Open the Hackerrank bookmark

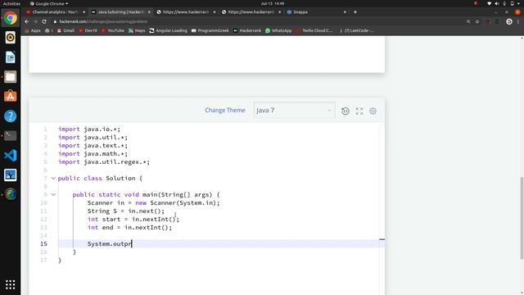tap(247, 30)
